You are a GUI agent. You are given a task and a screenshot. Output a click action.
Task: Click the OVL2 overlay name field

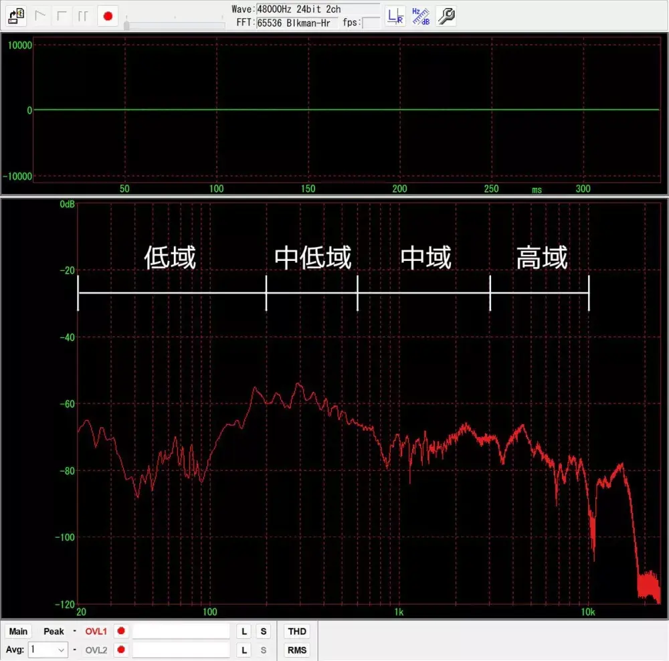[x=181, y=650]
